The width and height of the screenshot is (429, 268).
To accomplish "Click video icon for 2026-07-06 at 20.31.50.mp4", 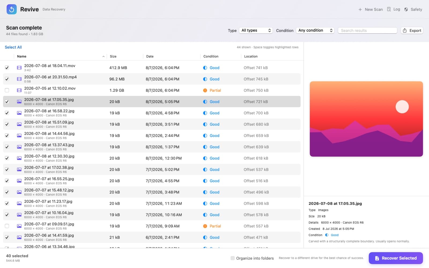I will [x=19, y=79].
